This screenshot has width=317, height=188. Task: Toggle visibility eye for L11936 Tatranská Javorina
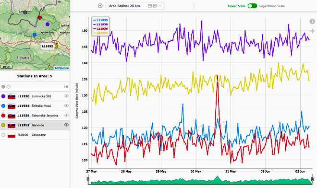[66, 115]
